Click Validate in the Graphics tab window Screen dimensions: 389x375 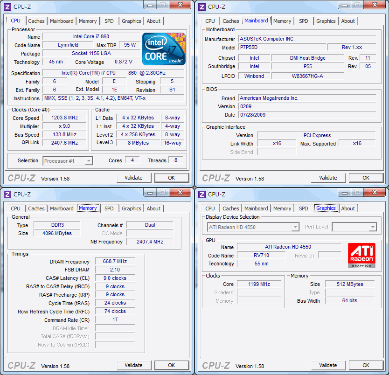point(328,365)
